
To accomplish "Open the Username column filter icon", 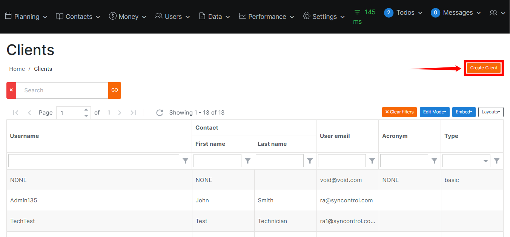I will point(185,161).
